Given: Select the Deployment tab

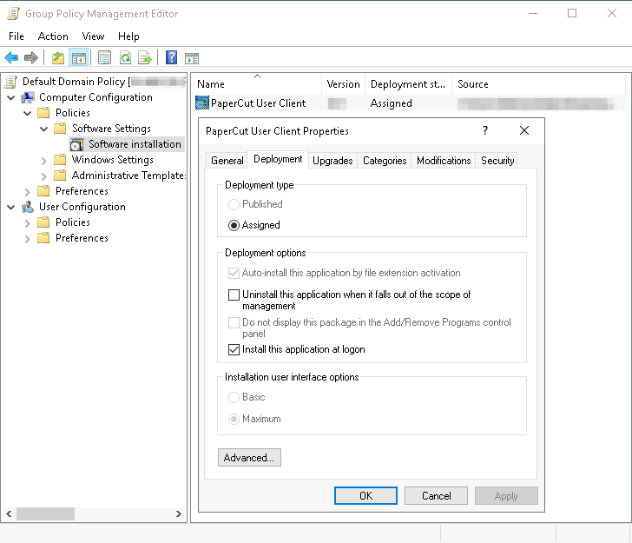Looking at the screenshot, I should click(x=278, y=159).
